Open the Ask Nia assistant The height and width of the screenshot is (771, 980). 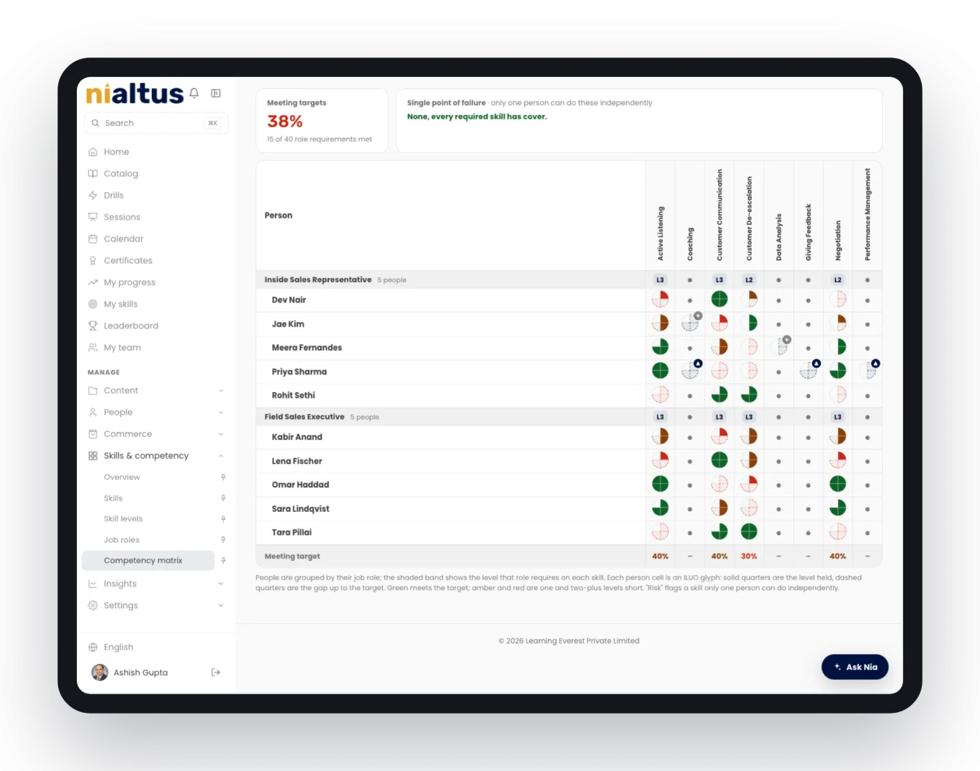[x=855, y=667]
